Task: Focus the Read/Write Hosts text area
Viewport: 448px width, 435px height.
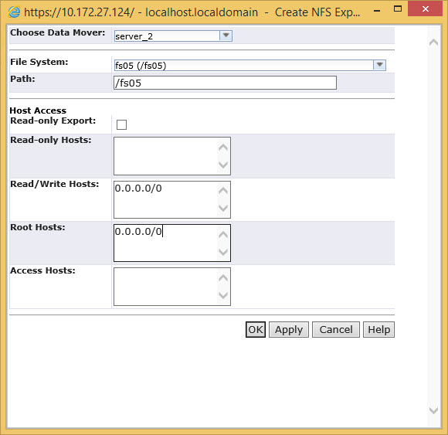Action: coord(172,199)
